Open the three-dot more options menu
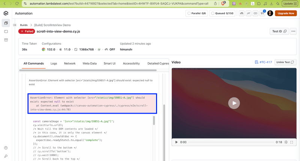Image resolution: width=300 pixels, height=161 pixels. pos(293,31)
